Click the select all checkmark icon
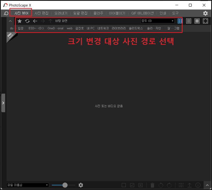Image resolution: width=212 pixels, height=190 pixels. pos(132,185)
